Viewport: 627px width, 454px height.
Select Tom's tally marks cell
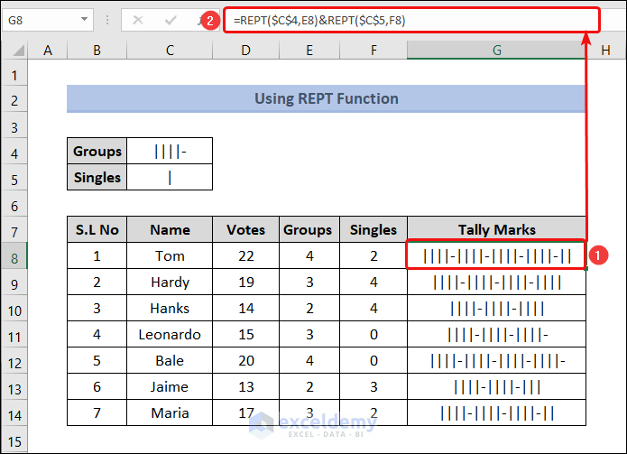pyautogui.click(x=496, y=255)
